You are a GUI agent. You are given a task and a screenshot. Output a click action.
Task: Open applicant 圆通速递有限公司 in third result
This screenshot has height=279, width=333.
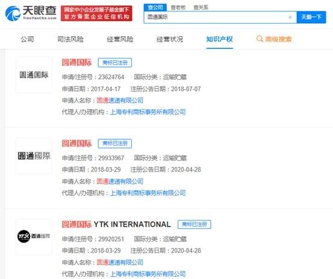coord(120,262)
